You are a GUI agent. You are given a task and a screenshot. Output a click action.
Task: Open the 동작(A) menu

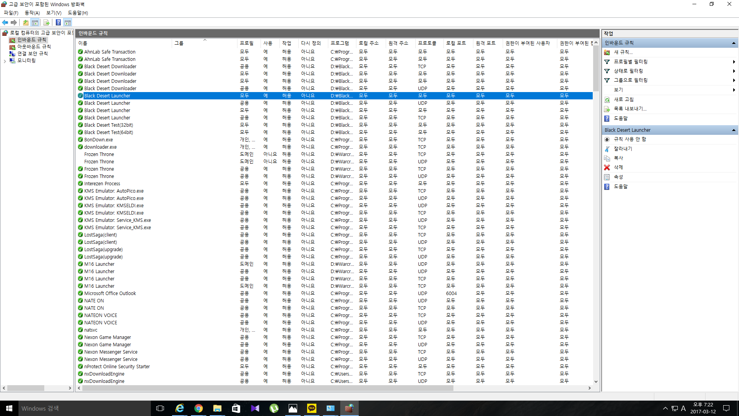(32, 13)
